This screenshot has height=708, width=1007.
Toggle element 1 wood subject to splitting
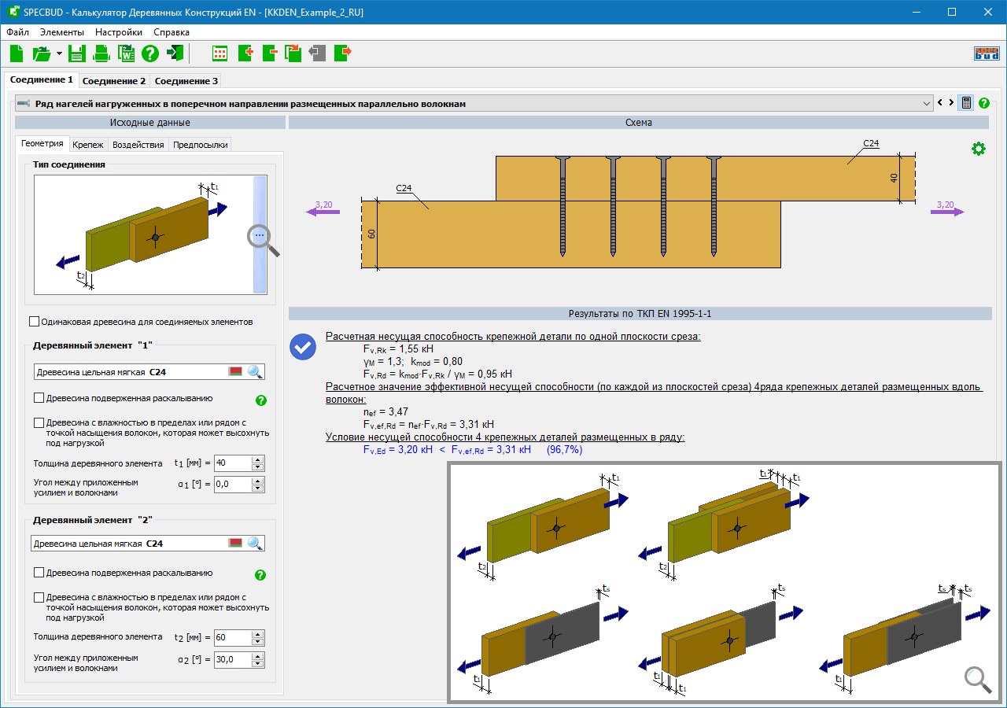point(39,398)
